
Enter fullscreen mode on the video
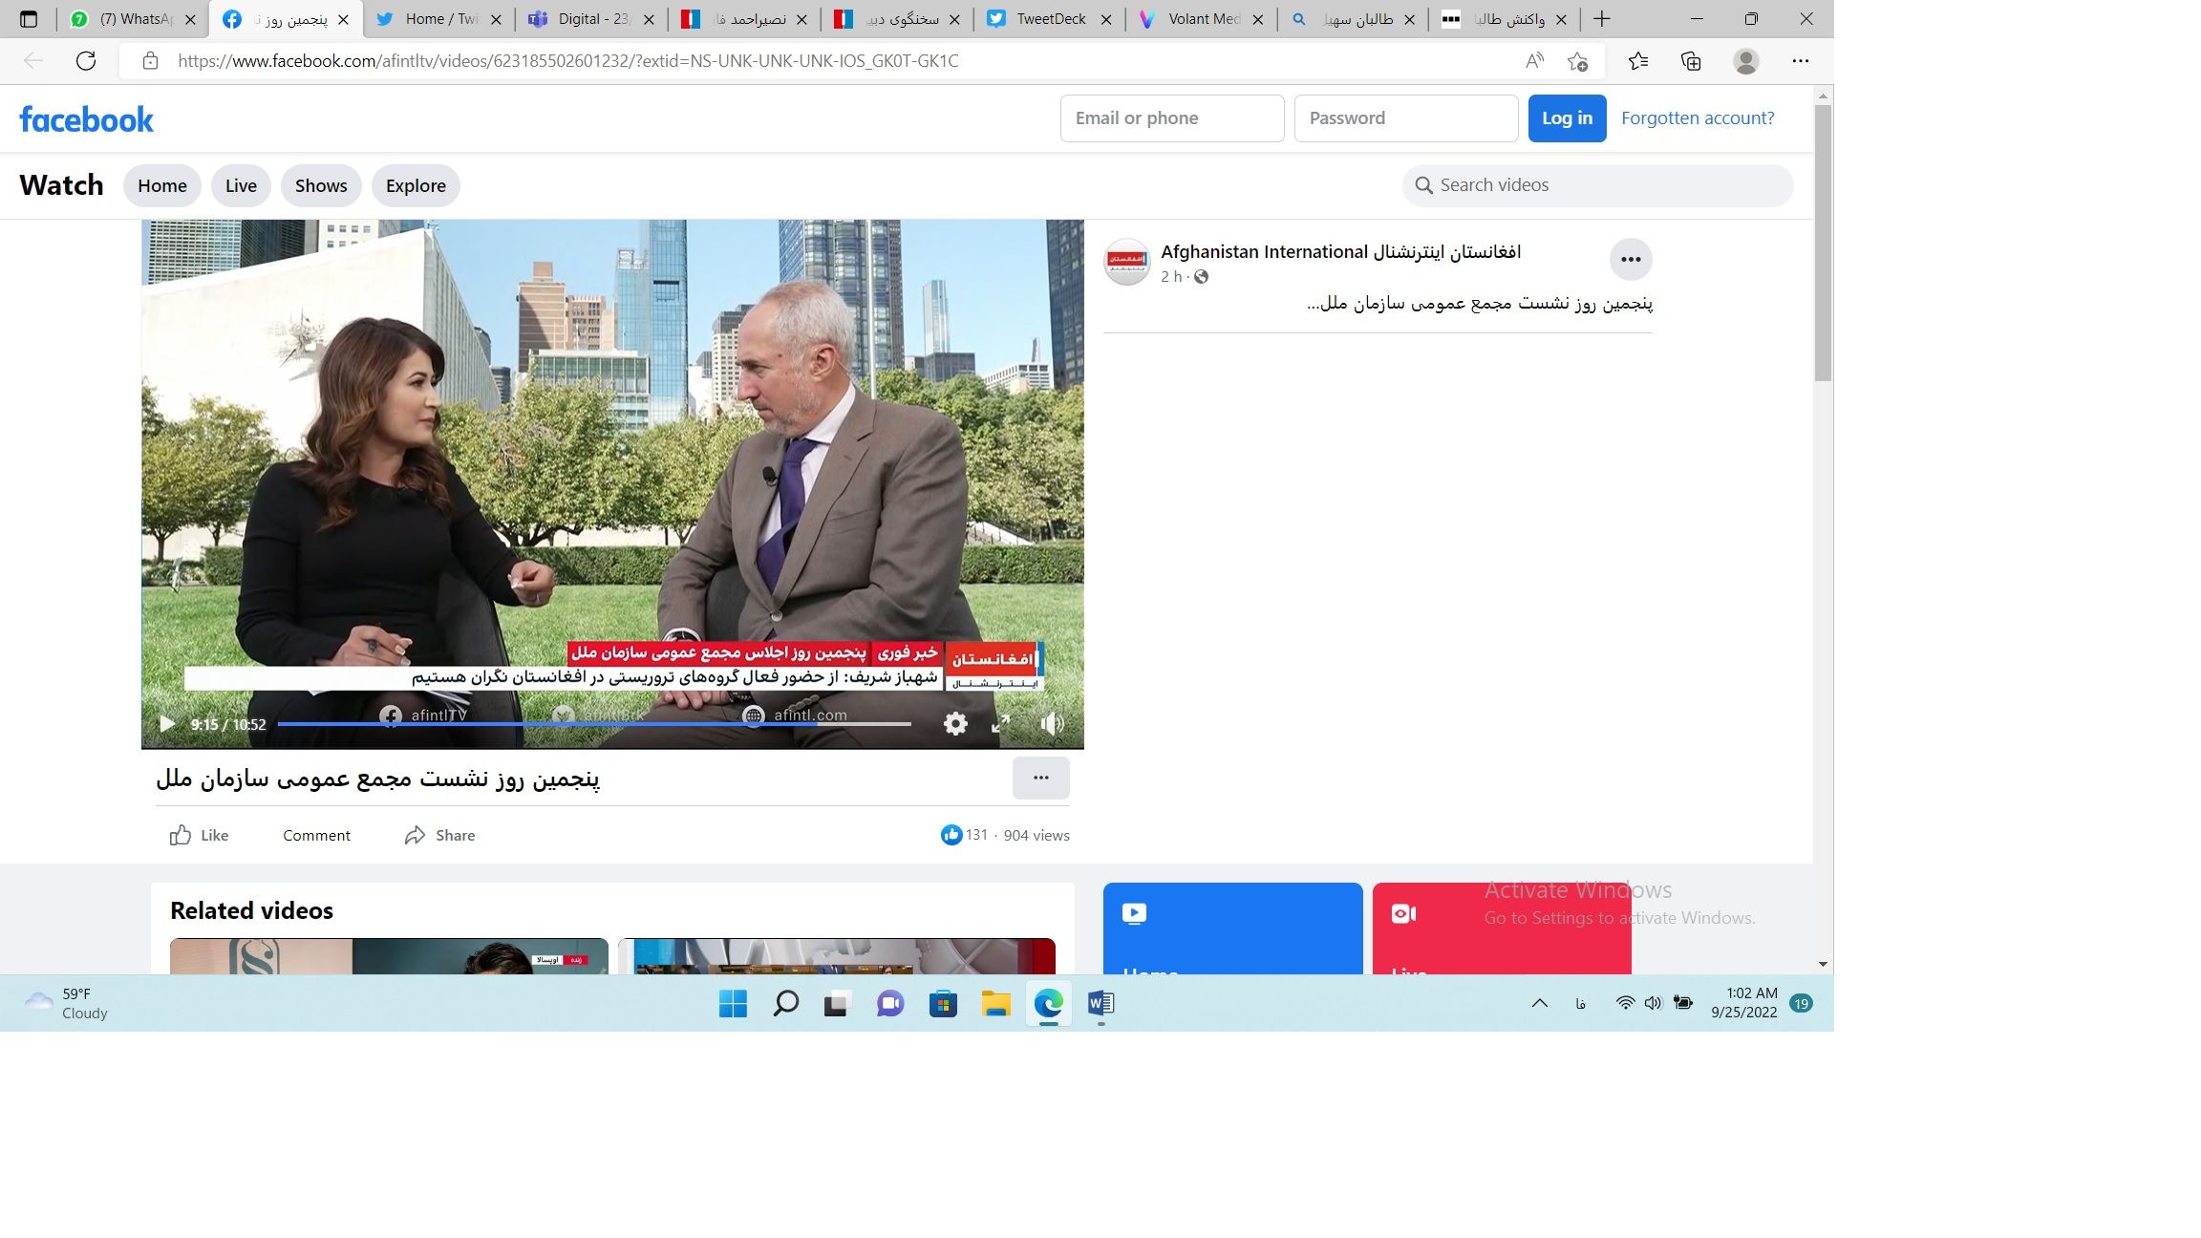coord(1000,724)
